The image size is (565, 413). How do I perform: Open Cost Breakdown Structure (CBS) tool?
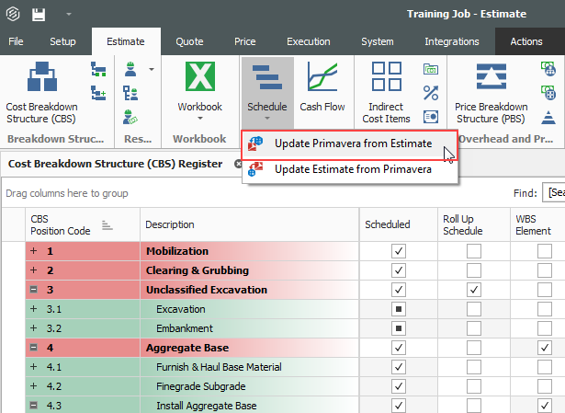[x=41, y=92]
